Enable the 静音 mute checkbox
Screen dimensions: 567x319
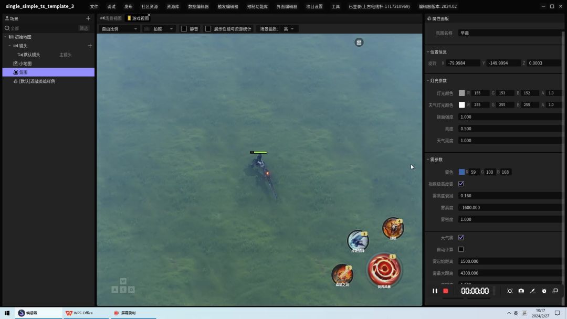tap(184, 29)
